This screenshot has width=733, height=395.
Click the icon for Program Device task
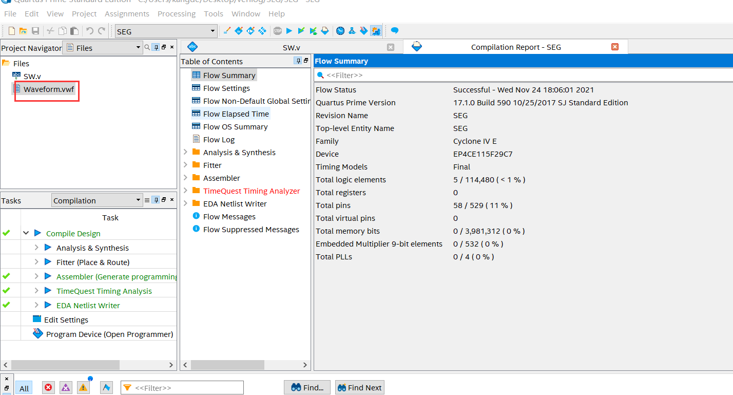[37, 334]
